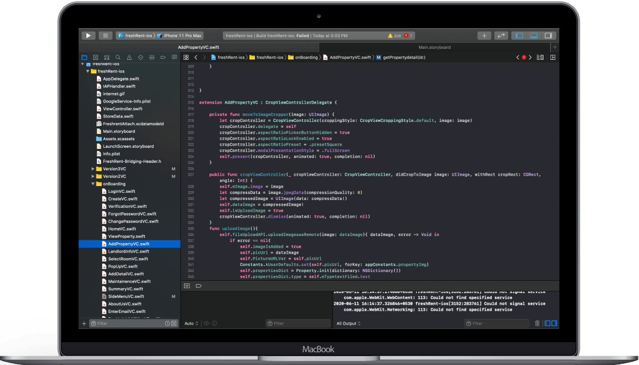The width and height of the screenshot is (639, 365).
Task: Toggle the right inspector panel
Action: click(548, 35)
